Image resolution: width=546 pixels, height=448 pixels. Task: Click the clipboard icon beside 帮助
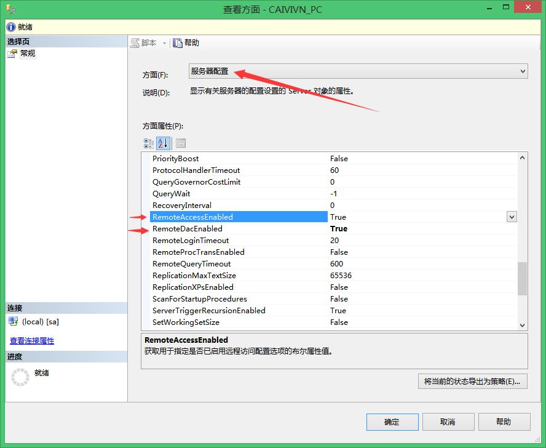(176, 42)
